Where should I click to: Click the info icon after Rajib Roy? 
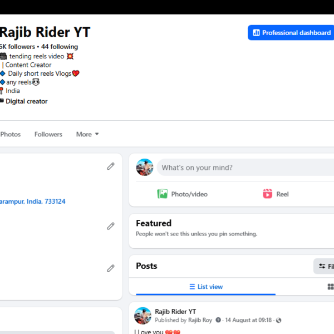[x=218, y=320]
